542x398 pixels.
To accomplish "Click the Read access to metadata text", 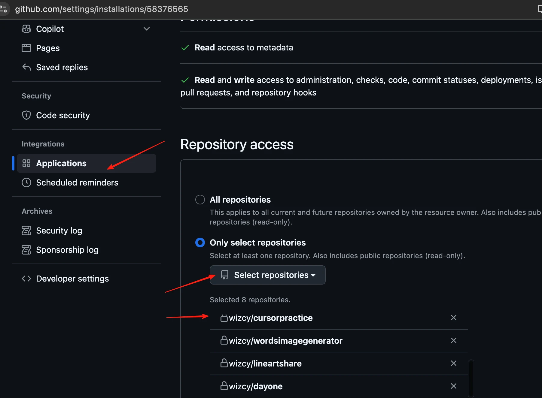I will [244, 47].
